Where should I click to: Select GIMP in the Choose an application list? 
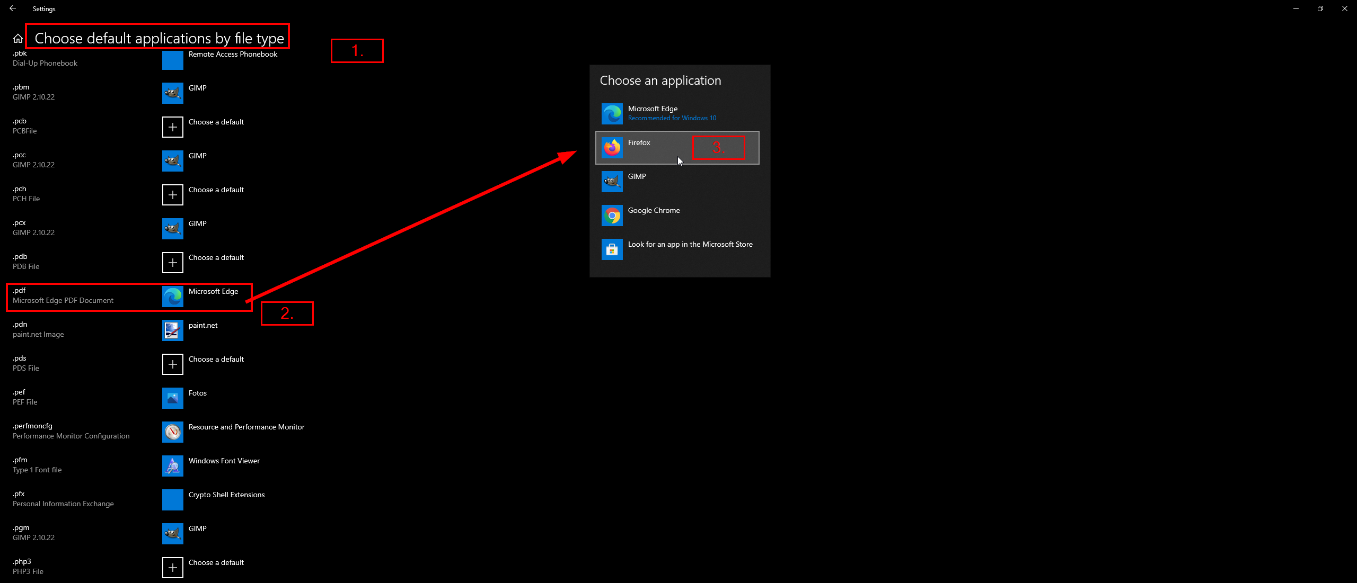(x=677, y=182)
